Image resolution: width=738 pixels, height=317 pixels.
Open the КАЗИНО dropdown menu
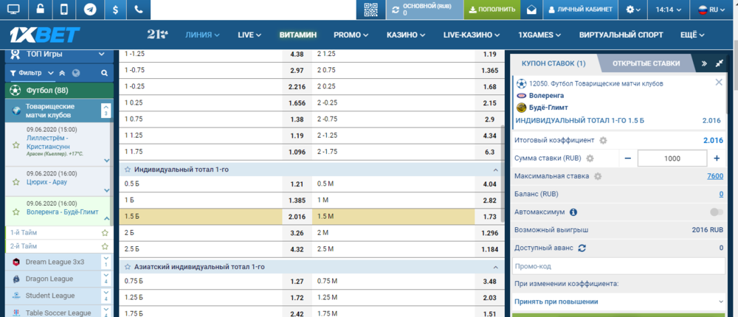click(406, 35)
